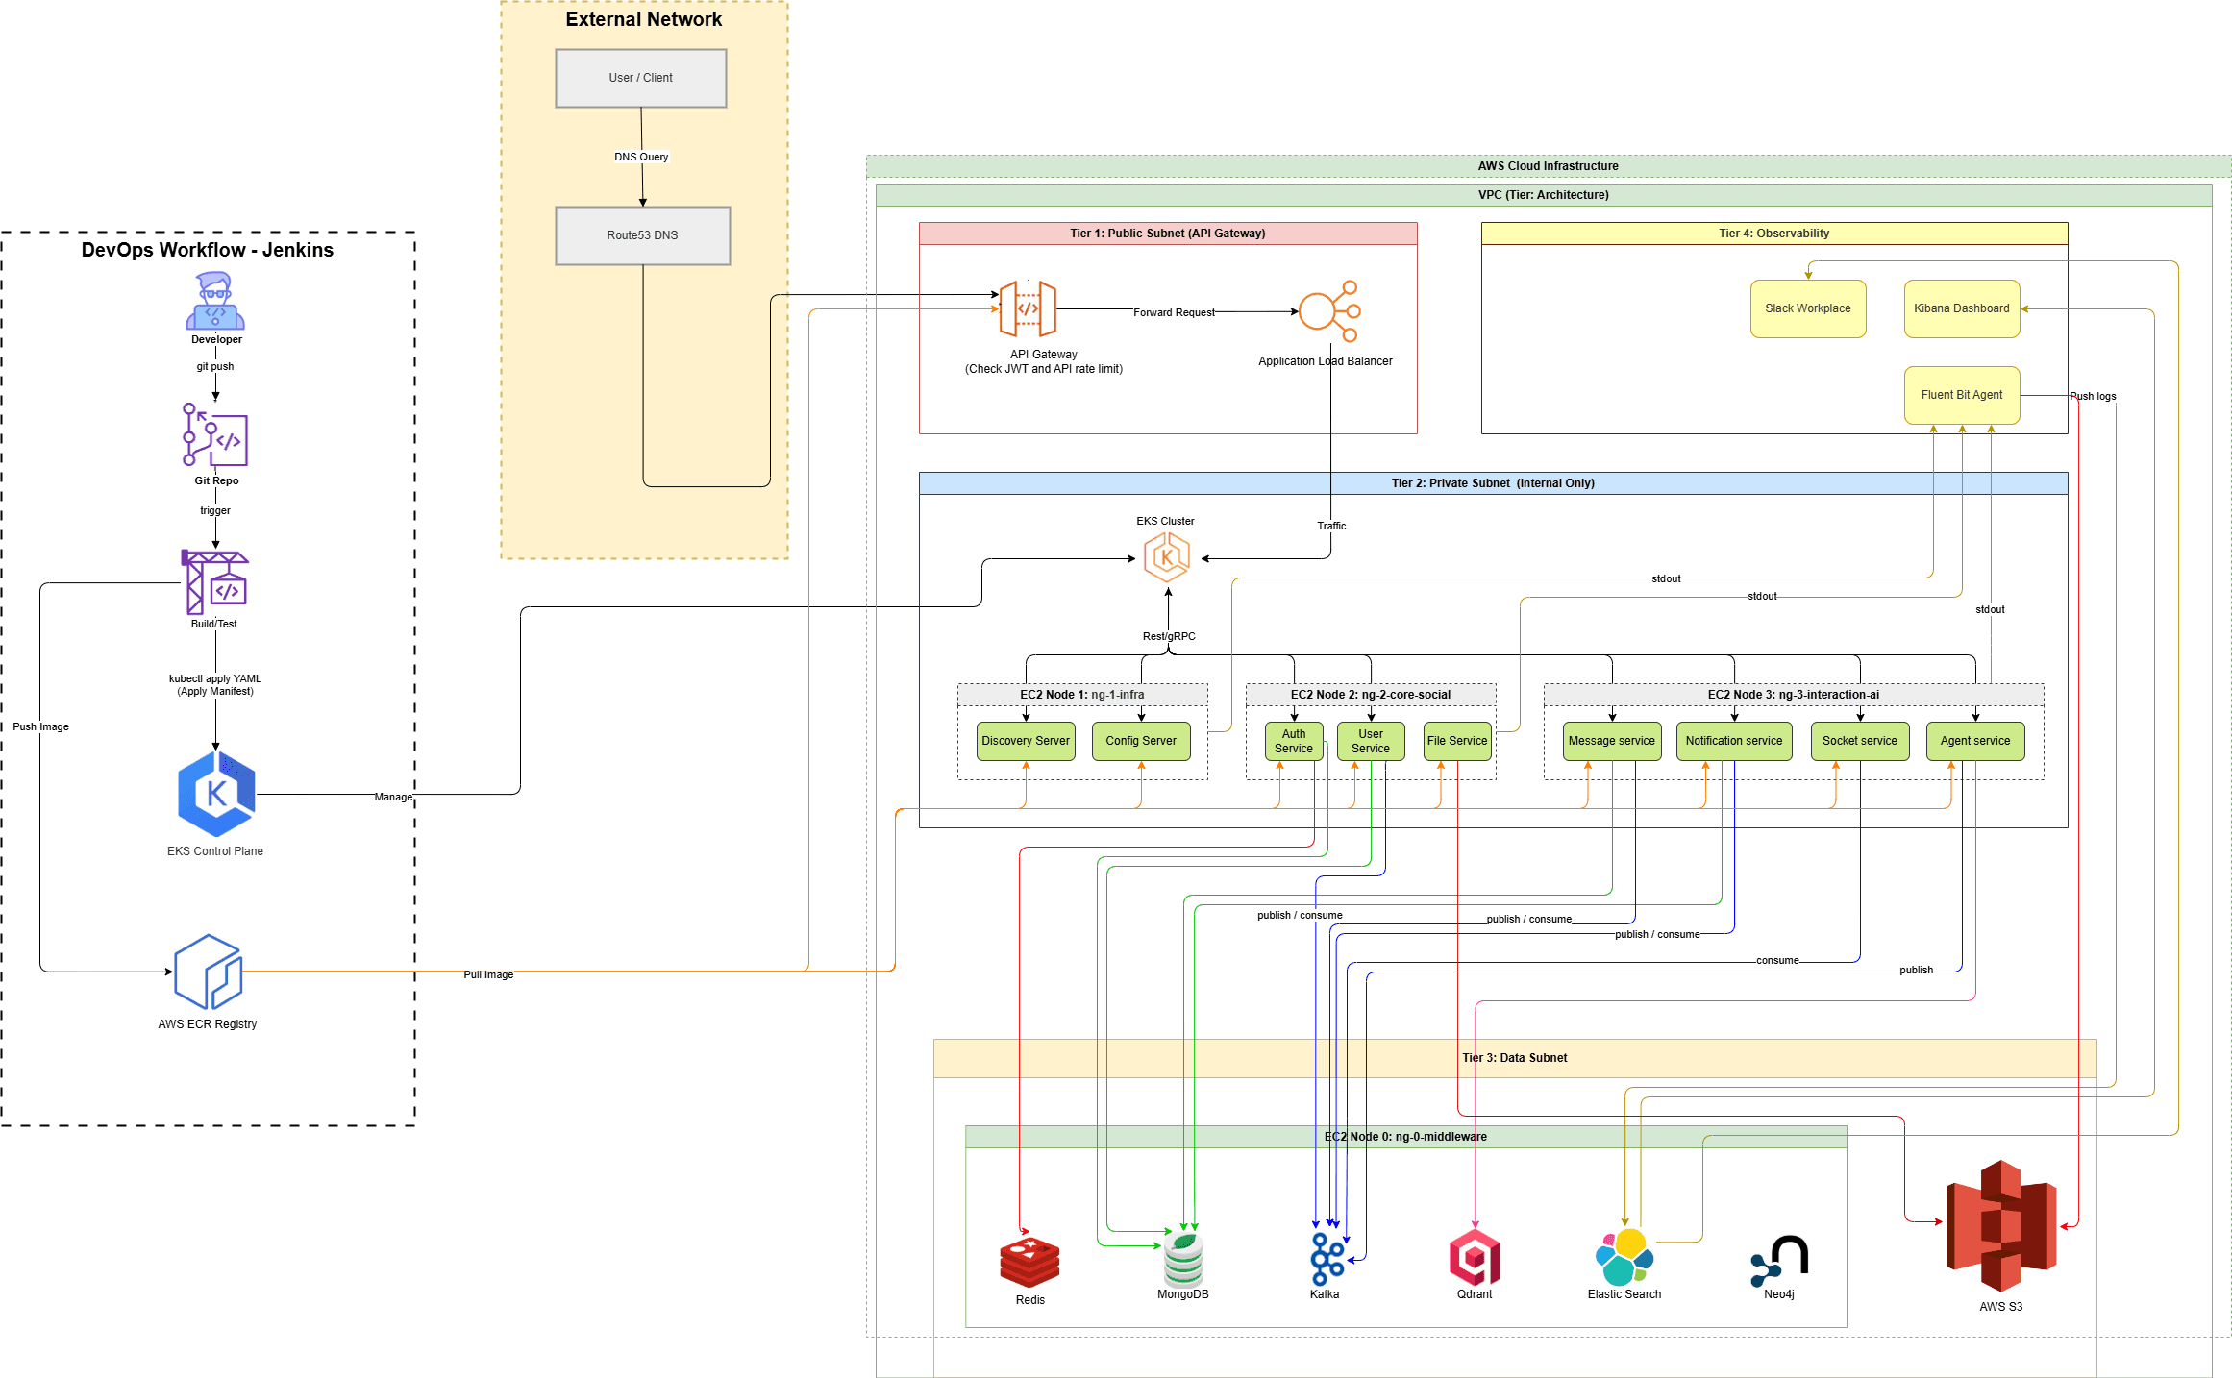Click the kubectl apply YAML label

point(215,685)
